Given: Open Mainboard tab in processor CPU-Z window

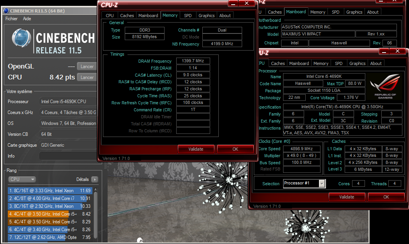Looking at the screenshot, I should [x=299, y=63].
